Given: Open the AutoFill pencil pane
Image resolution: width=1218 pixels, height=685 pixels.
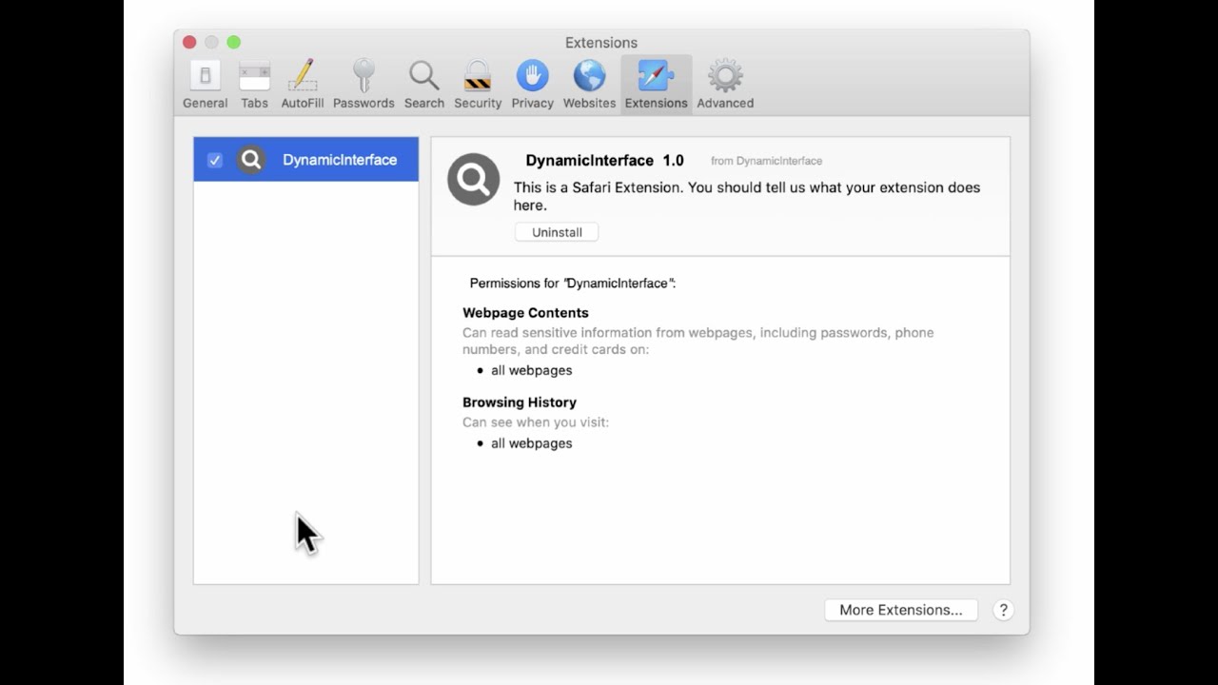Looking at the screenshot, I should (x=303, y=86).
